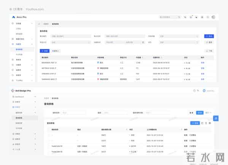Open column settings icon above the Ant Design table
Screen dimensions: 228x165
click(x=210, y=123)
